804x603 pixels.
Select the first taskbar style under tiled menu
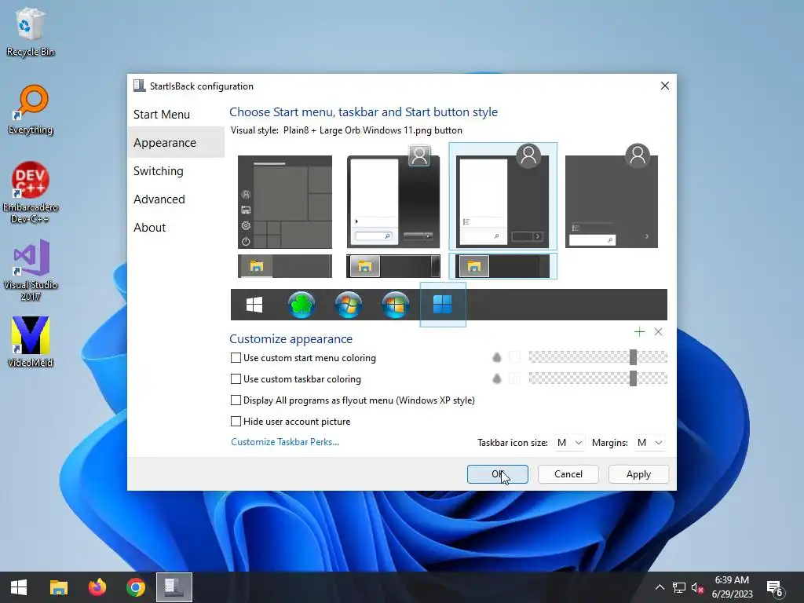pyautogui.click(x=285, y=266)
